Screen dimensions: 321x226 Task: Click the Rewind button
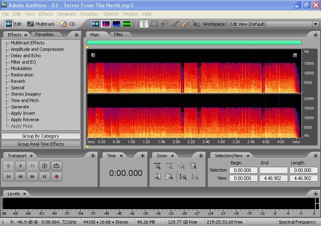[20, 176]
